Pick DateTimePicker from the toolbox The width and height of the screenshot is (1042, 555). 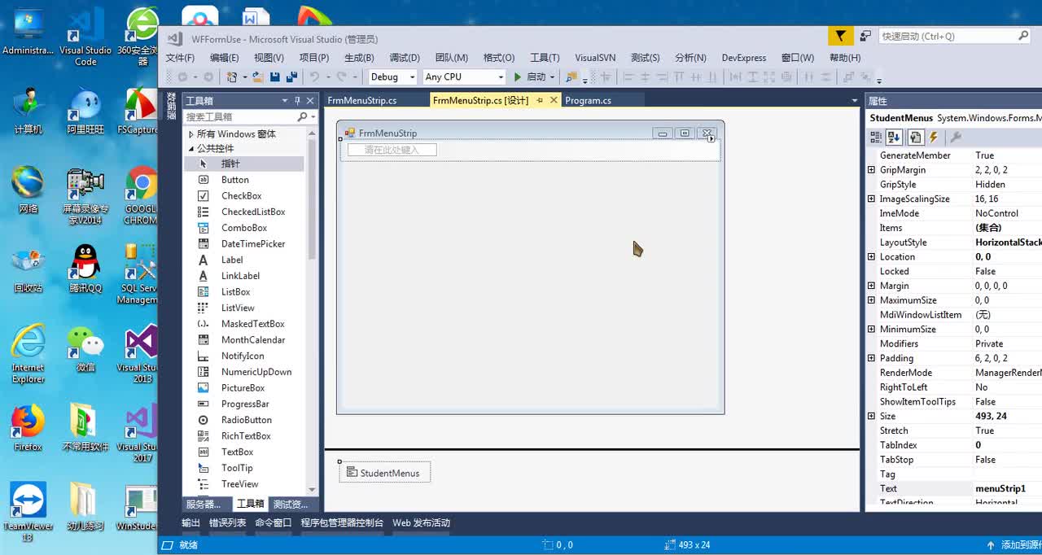[x=252, y=244]
